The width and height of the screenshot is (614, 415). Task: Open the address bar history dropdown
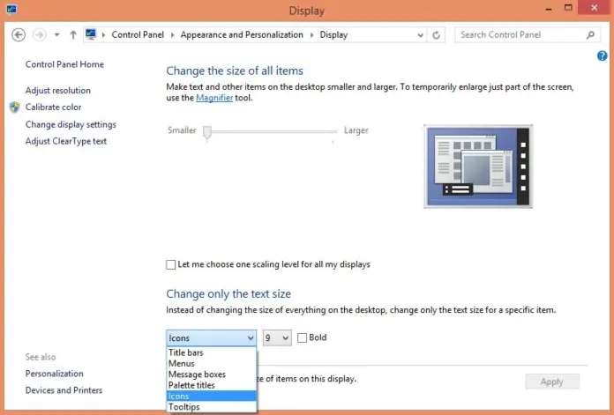[419, 35]
